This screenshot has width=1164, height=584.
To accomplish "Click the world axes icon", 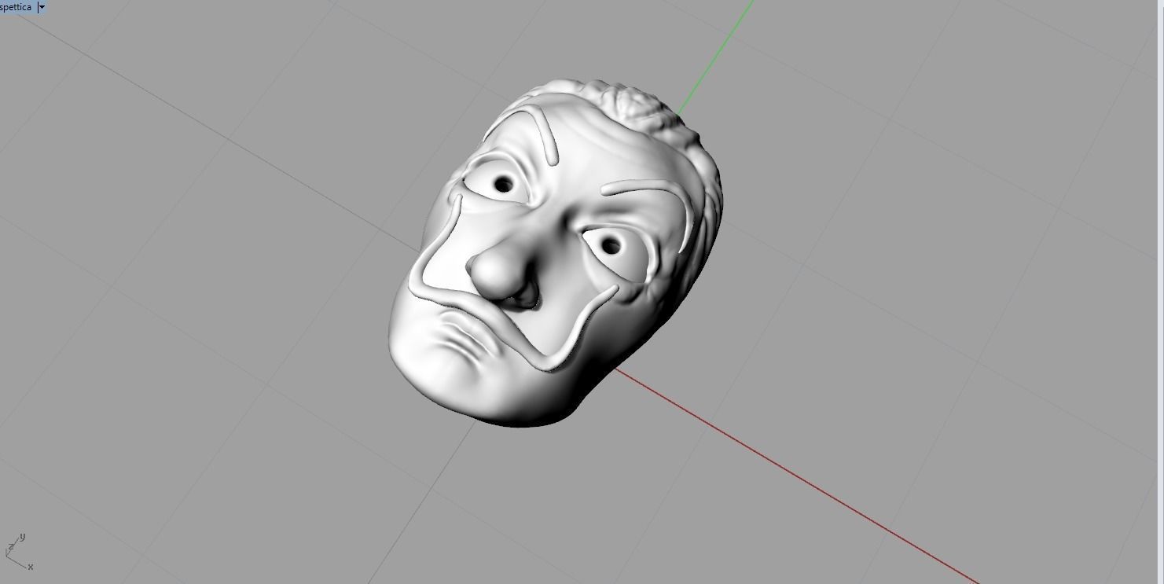I will (x=20, y=553).
